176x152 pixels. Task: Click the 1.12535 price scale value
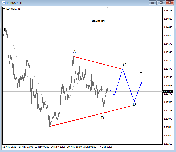tap(168, 102)
